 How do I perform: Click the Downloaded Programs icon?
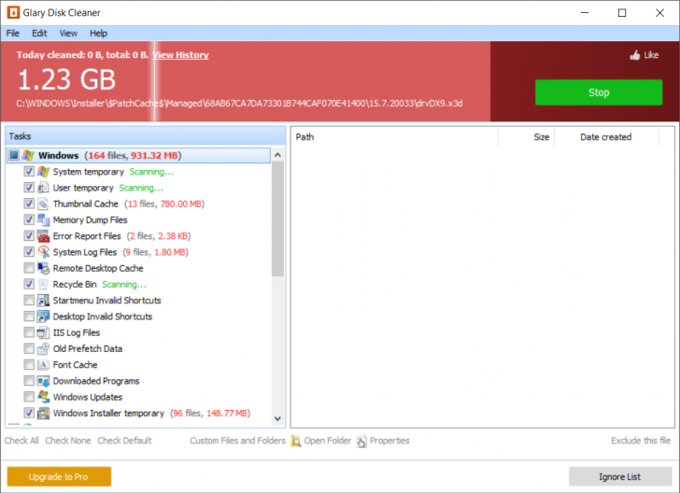(43, 381)
